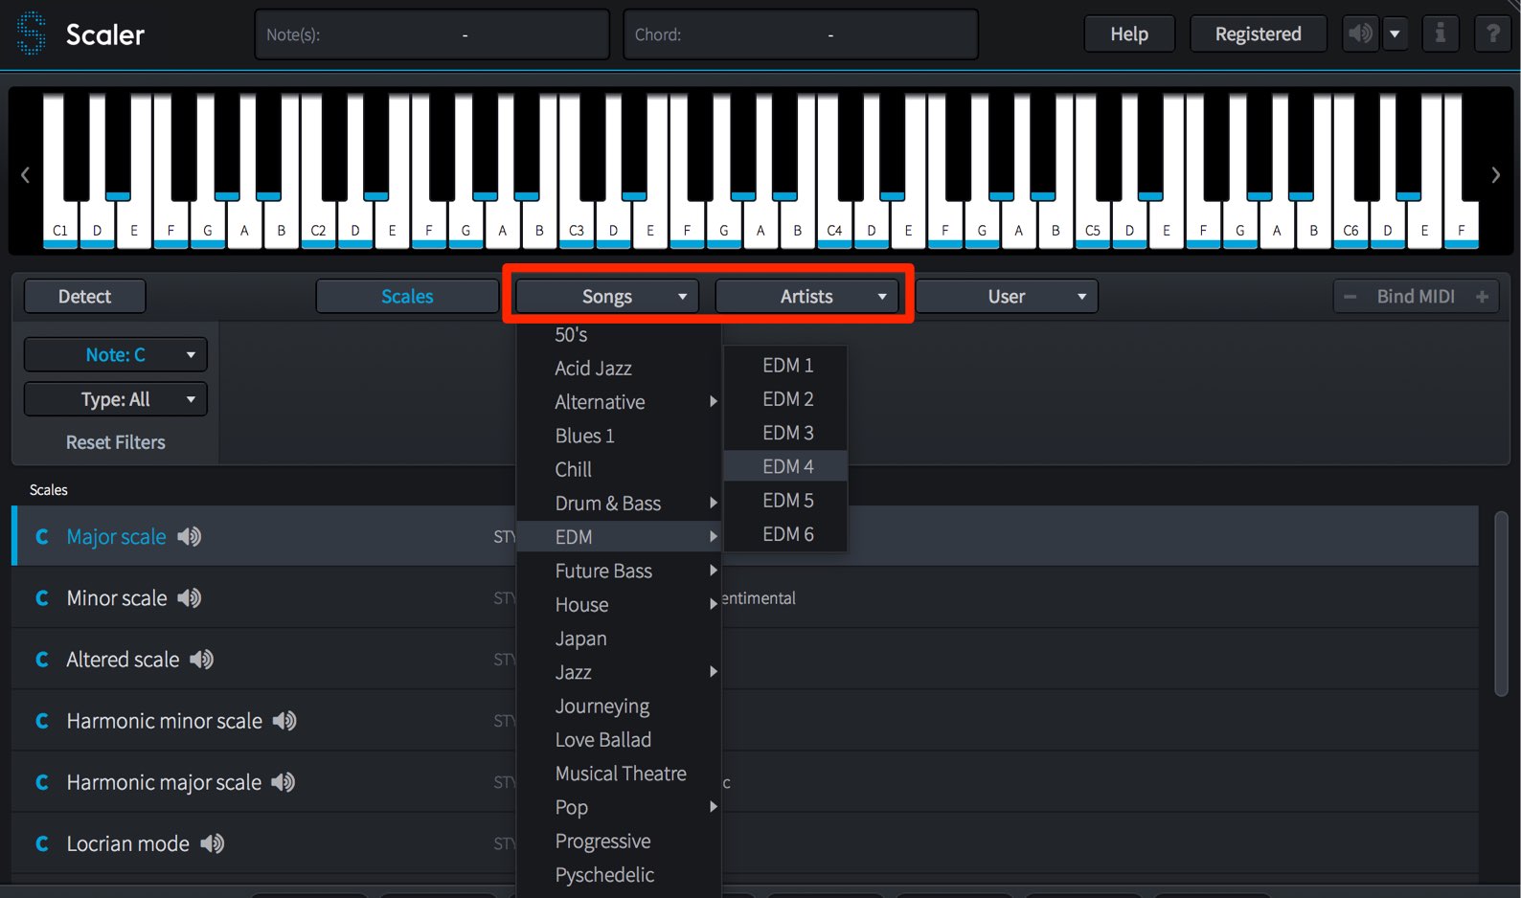Preview the Major scale speaker icon
1521x898 pixels.
coord(190,537)
